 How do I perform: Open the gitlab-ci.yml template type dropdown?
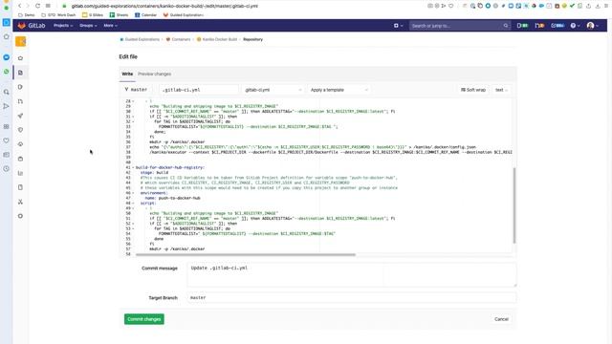(x=273, y=90)
